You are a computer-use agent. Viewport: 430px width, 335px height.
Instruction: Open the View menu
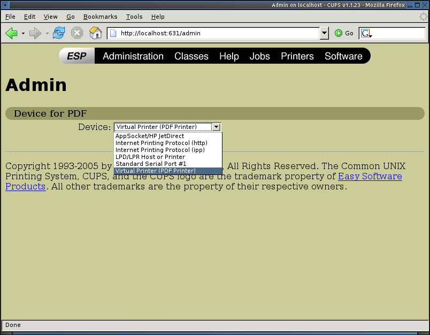50,17
